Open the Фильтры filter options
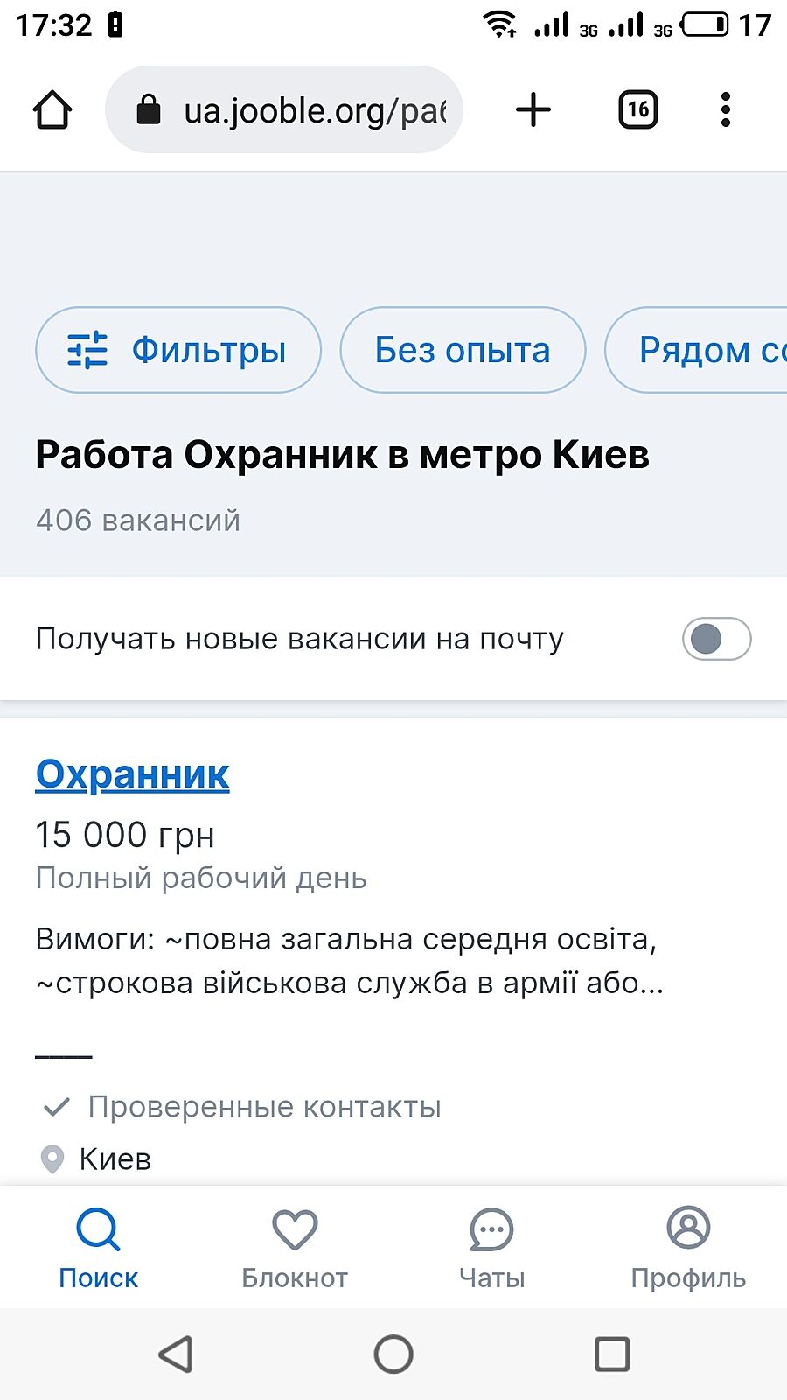787x1400 pixels. pos(178,350)
